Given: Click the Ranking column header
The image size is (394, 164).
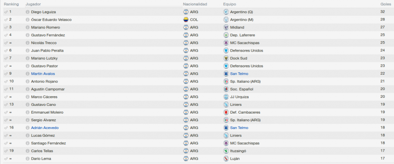Looking at the screenshot, I should coord(11,4).
